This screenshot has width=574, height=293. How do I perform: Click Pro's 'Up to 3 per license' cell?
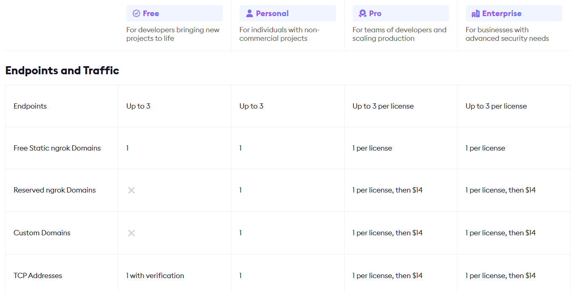coord(383,106)
